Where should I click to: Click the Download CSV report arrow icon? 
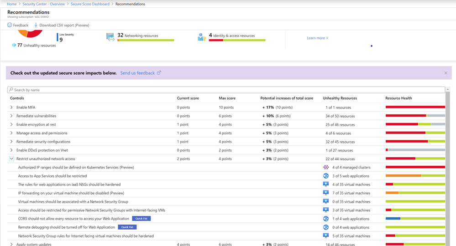[x=36, y=25]
